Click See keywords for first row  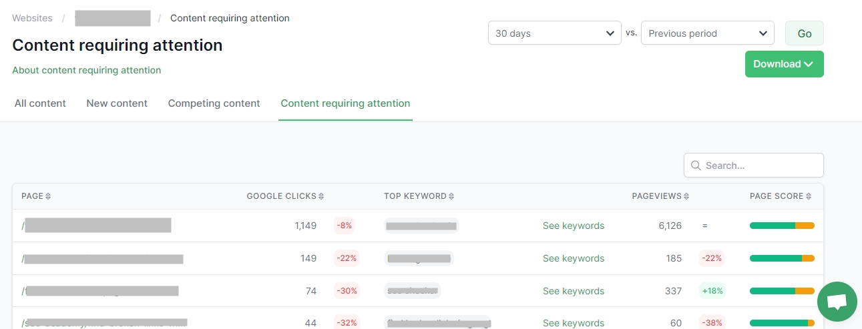[x=573, y=226]
